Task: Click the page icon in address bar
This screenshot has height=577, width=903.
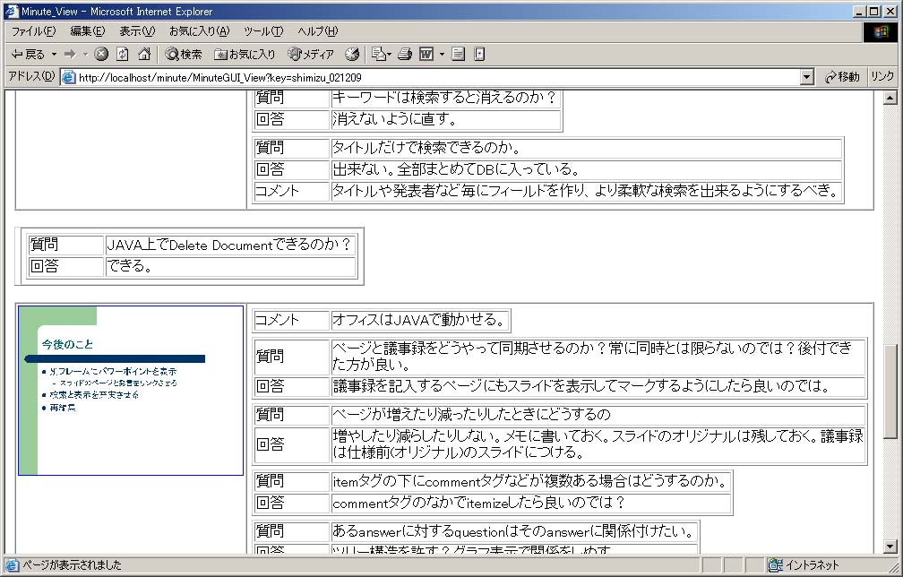Action: pos(68,77)
